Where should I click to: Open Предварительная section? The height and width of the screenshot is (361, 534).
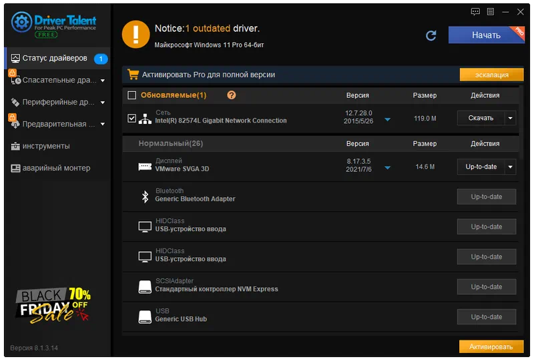[57, 124]
